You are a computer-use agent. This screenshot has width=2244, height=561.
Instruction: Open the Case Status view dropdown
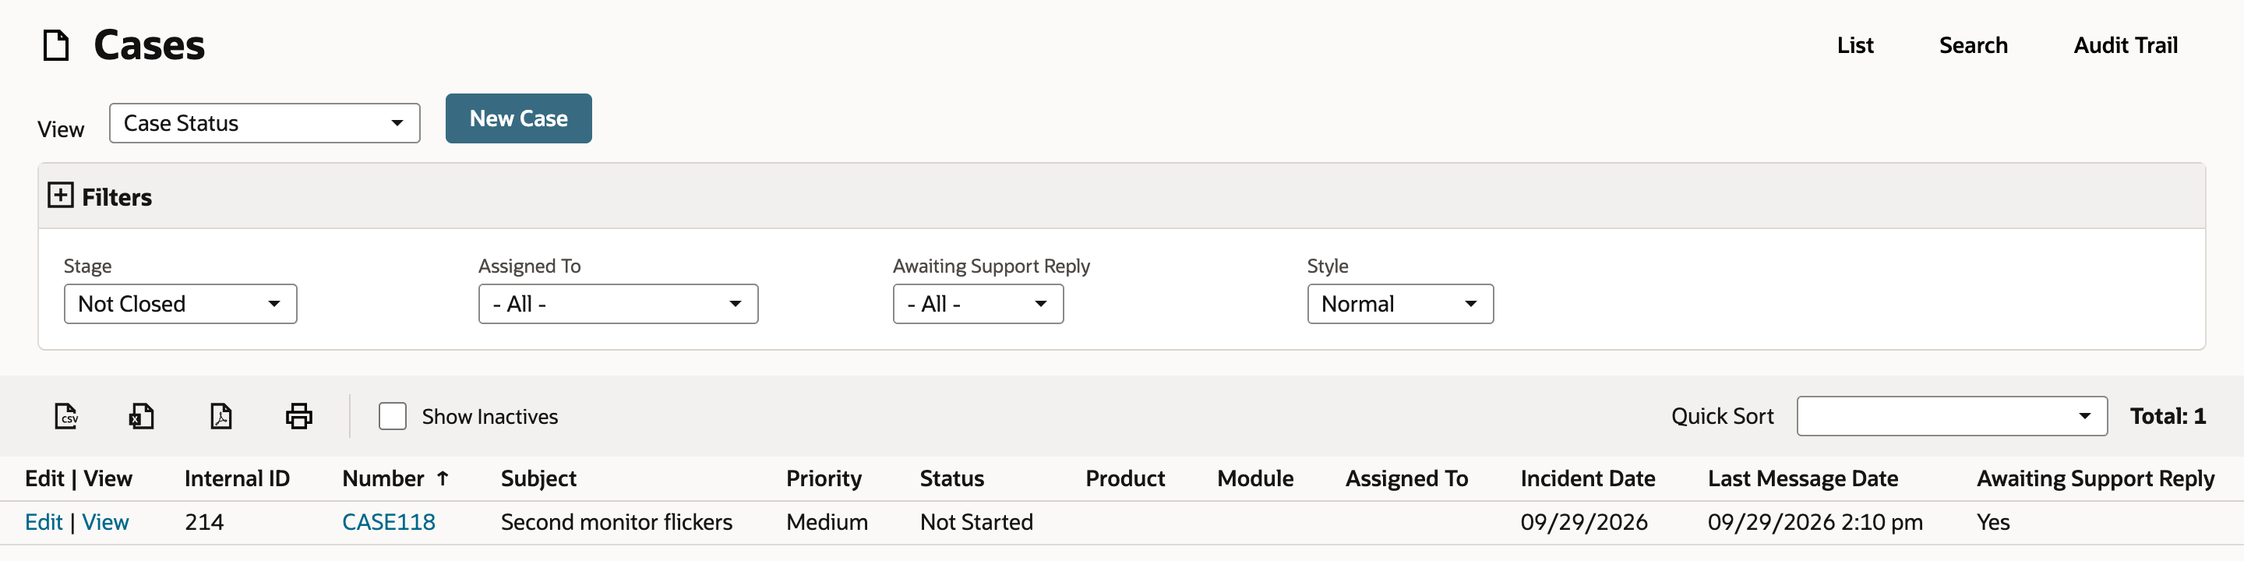click(265, 123)
